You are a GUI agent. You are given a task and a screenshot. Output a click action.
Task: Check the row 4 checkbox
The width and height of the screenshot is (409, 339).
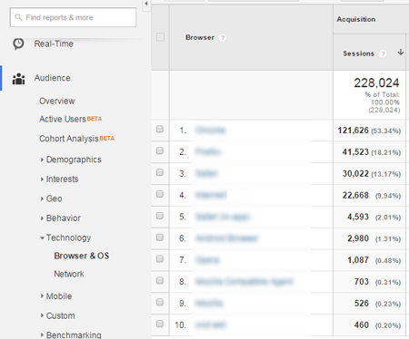pos(160,194)
